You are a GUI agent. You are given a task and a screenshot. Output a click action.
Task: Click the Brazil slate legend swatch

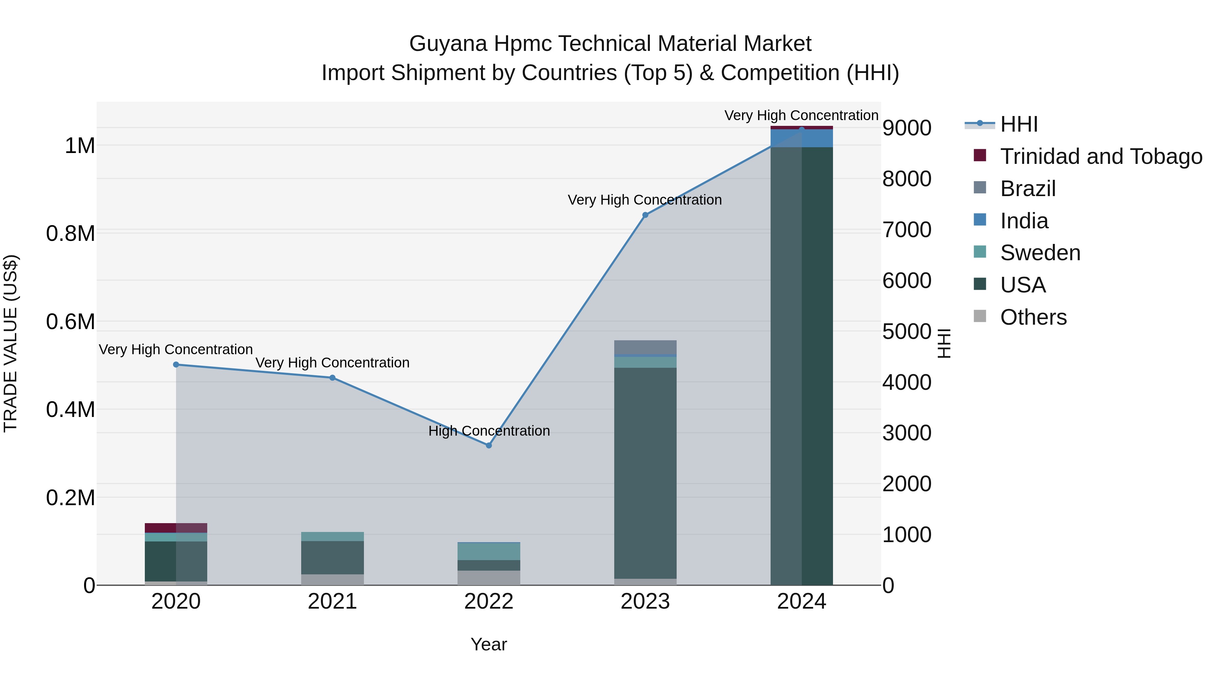point(980,187)
